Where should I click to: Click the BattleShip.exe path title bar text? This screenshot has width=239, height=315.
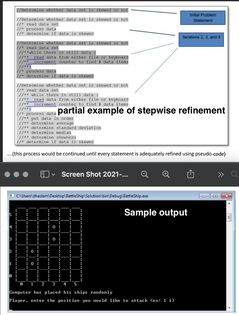click(82, 196)
